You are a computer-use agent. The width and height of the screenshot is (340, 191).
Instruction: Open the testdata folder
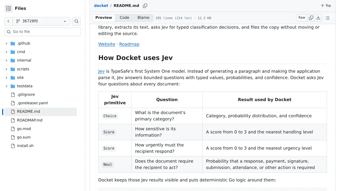point(25,86)
